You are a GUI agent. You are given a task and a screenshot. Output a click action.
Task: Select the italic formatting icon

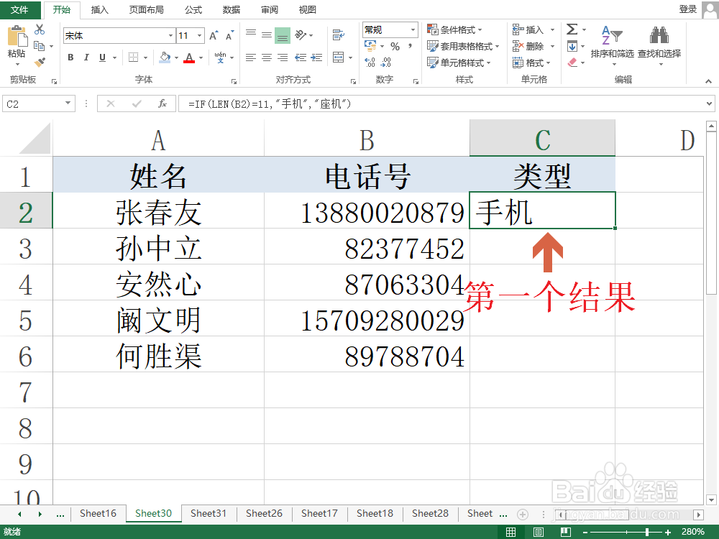86,57
